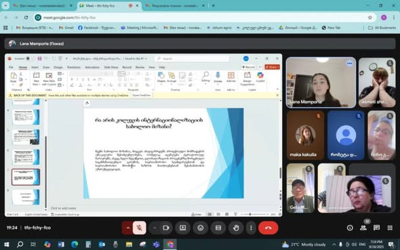Screen dimensions: 400x250
Task: Open the activities grid icon
Action: click(390, 228)
